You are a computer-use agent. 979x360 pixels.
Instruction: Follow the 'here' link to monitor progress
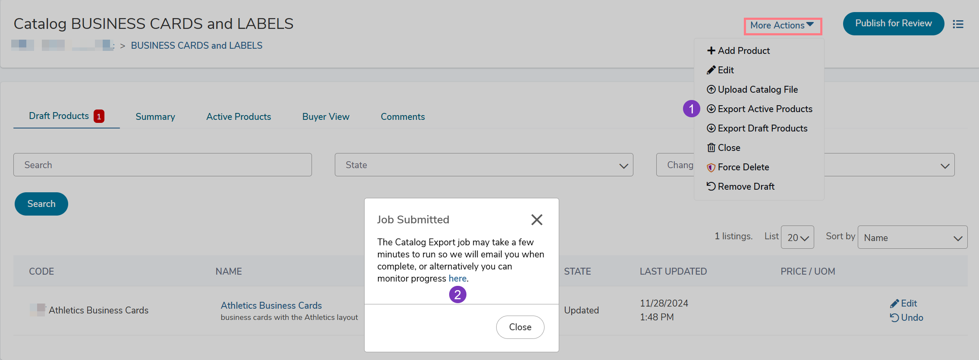tap(457, 279)
